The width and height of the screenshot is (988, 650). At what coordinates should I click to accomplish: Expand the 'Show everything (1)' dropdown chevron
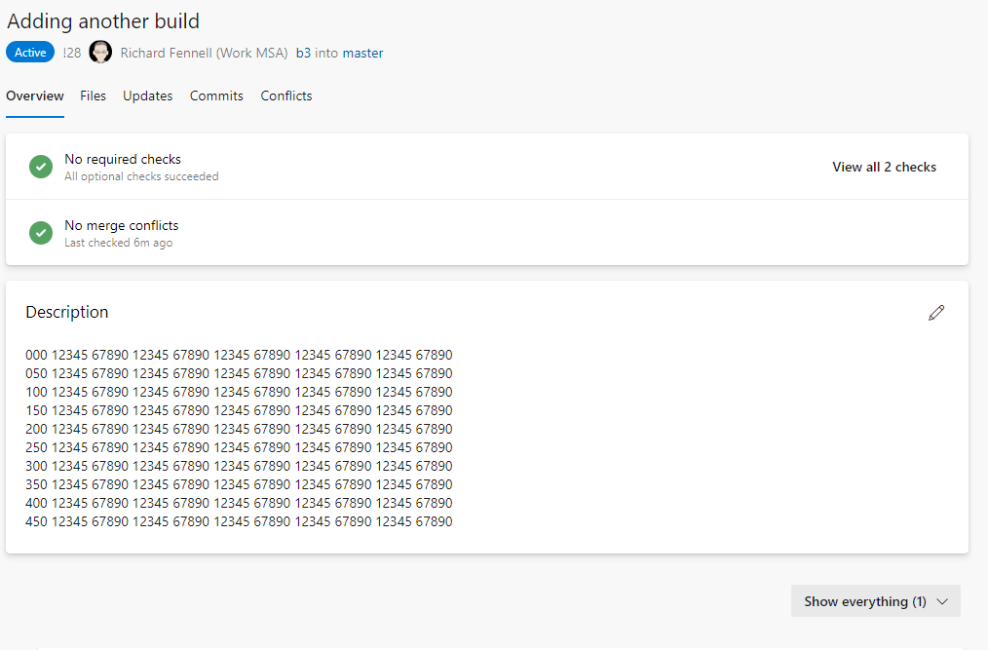coord(942,601)
